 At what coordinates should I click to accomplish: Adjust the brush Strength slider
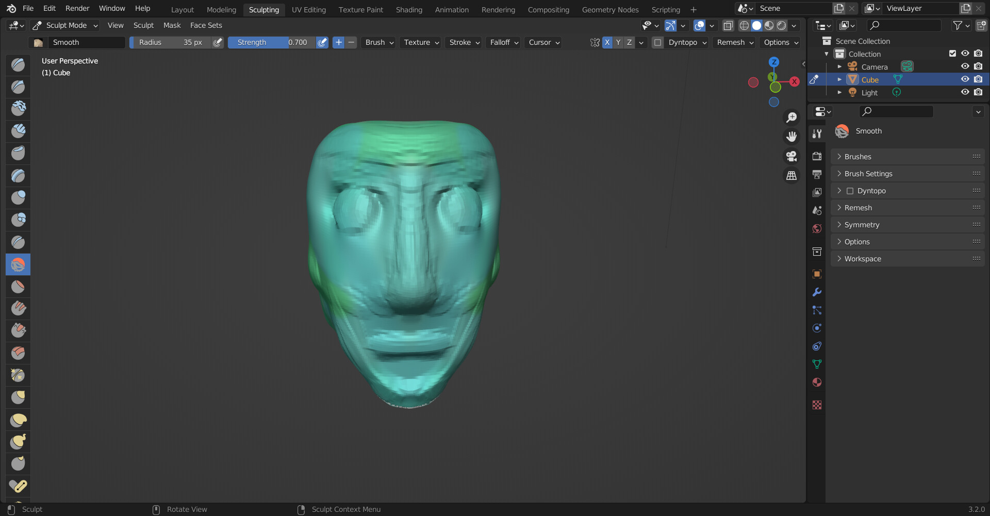tap(271, 42)
